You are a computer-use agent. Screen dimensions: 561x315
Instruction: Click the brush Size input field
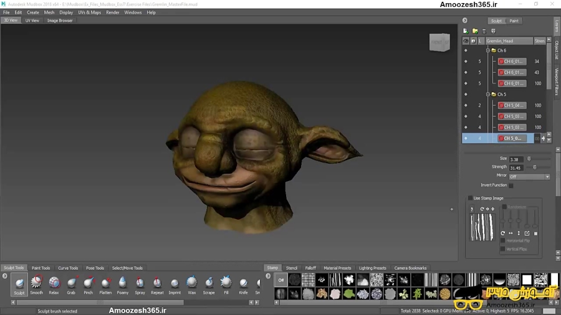(515, 159)
